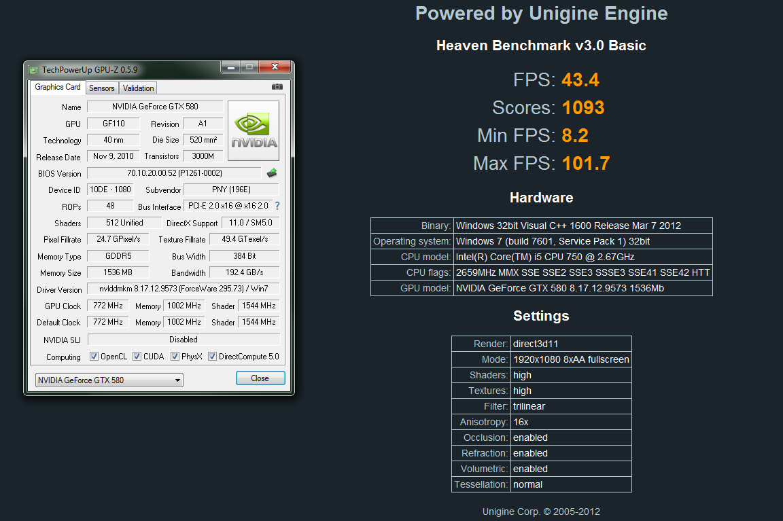Click the Filter cell trilinear
Image resolution: width=783 pixels, height=521 pixels.
pos(571,406)
